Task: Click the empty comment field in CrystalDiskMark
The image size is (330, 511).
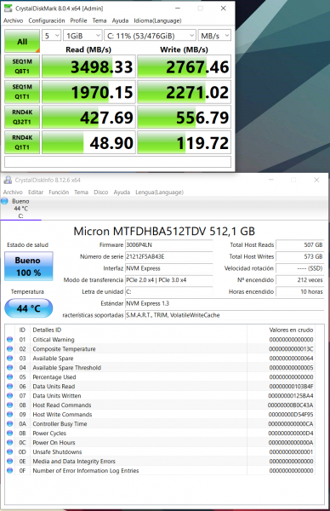Action: coord(118,162)
